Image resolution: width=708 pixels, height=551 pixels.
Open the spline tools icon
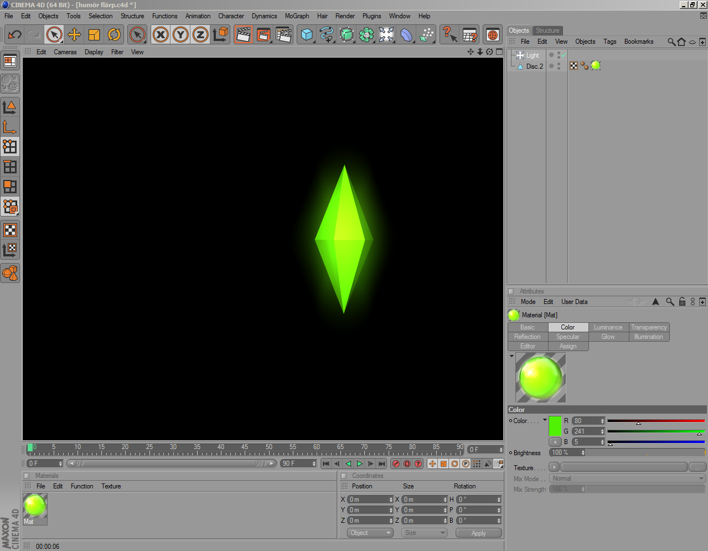(x=327, y=35)
